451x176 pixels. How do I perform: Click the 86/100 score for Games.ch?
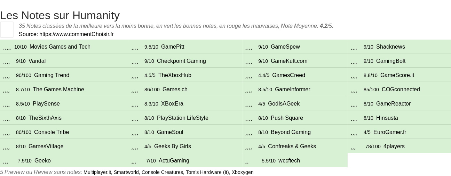click(x=152, y=90)
